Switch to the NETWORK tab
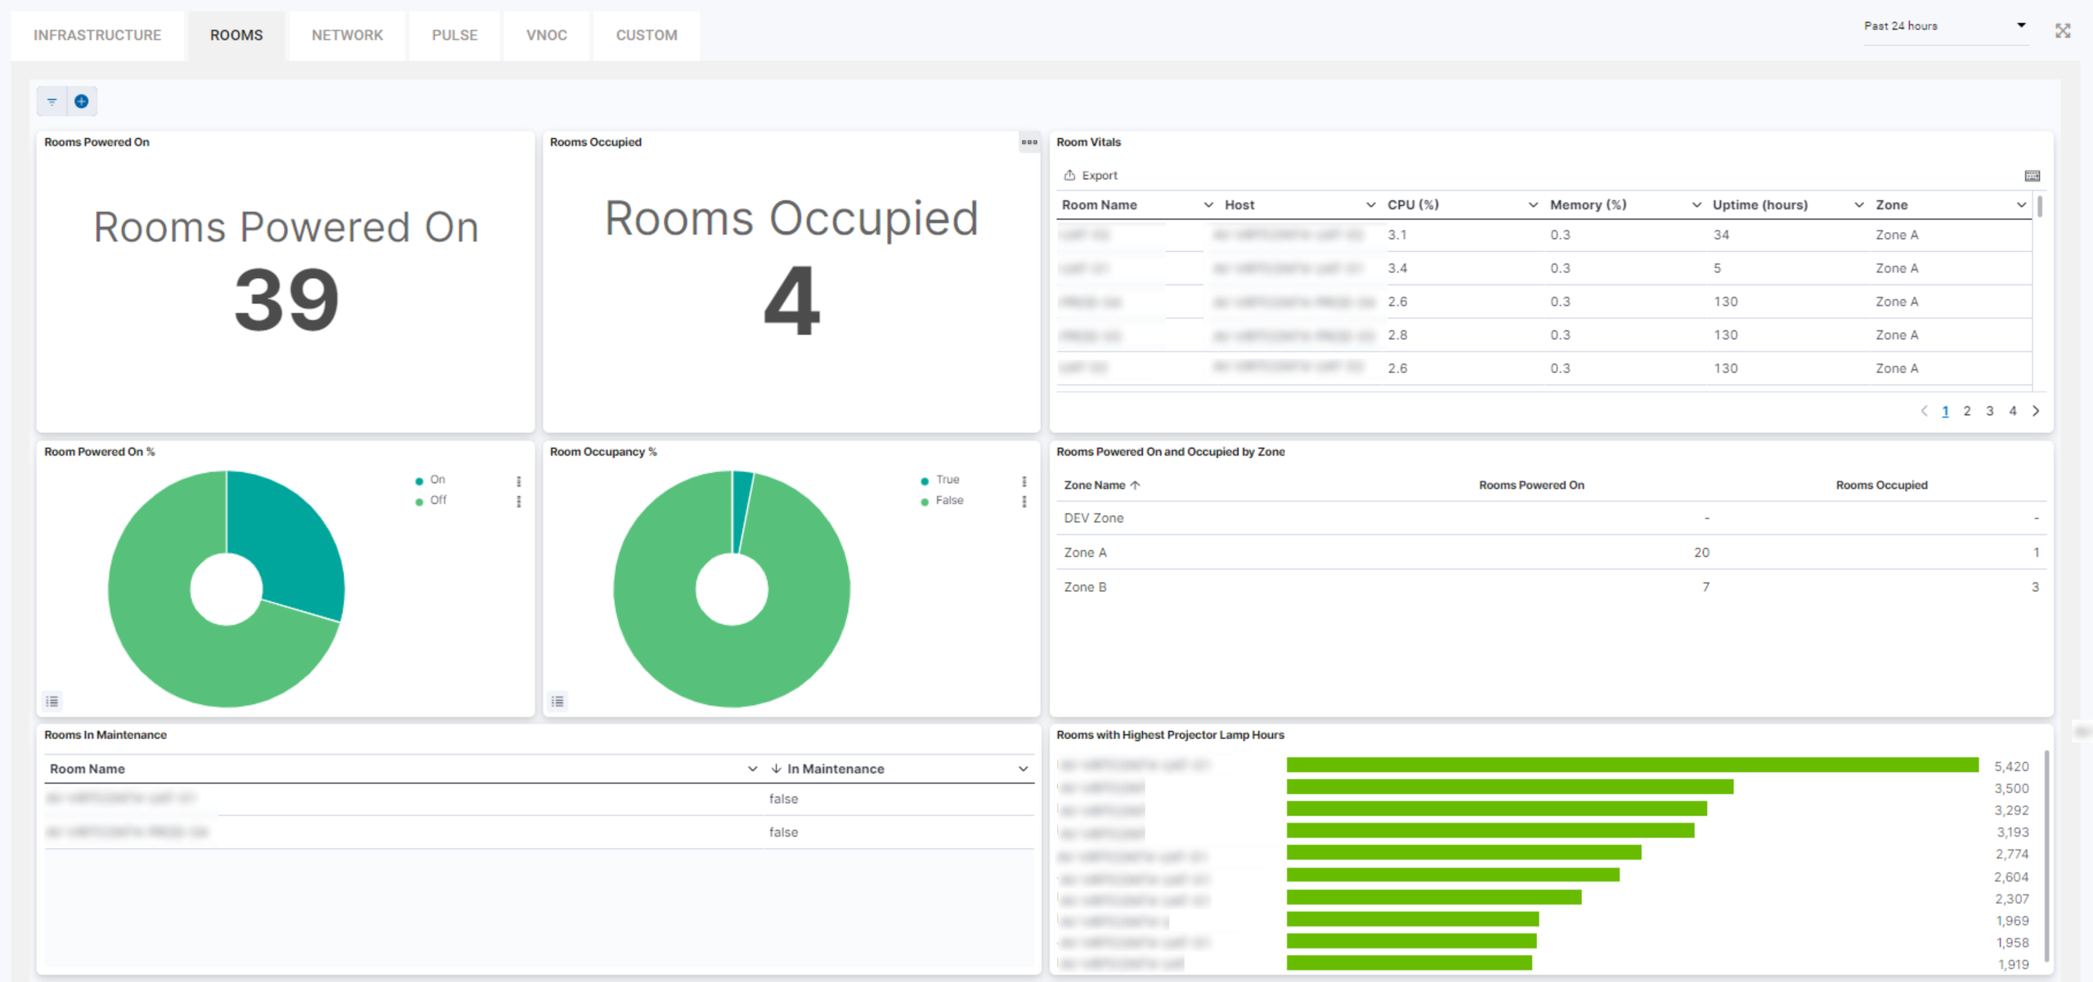Image resolution: width=2093 pixels, height=982 pixels. click(347, 35)
